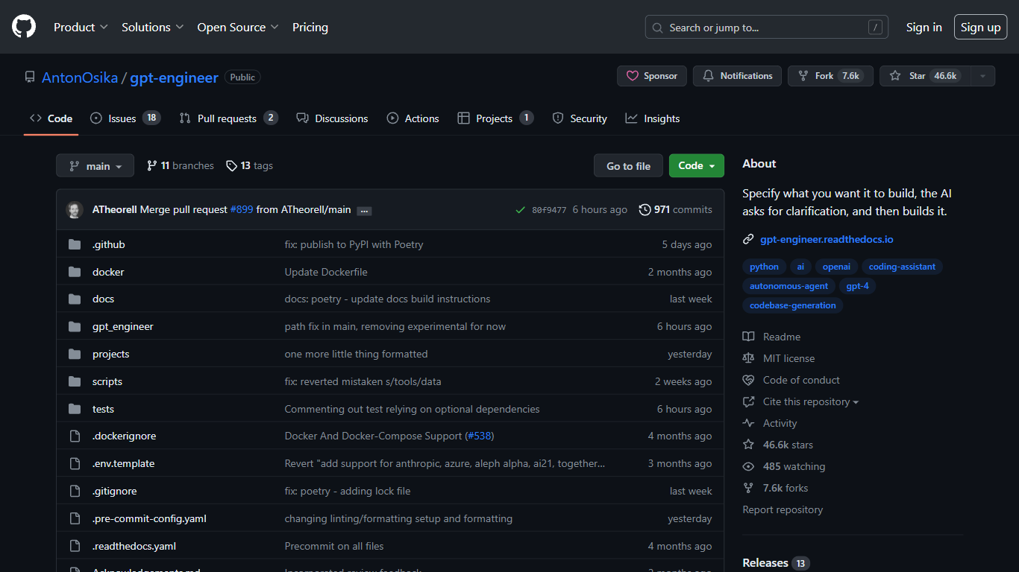Click Report repository link
1019x572 pixels.
(783, 509)
